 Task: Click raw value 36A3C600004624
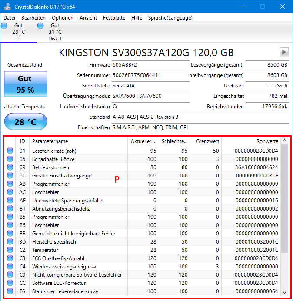tap(256, 167)
